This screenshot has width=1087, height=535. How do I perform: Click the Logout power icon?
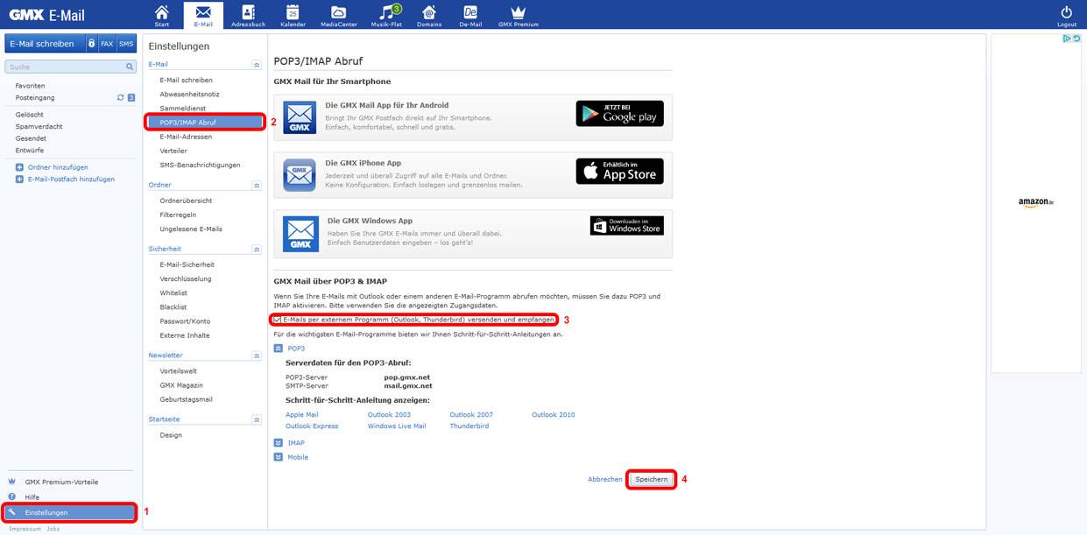tap(1066, 12)
